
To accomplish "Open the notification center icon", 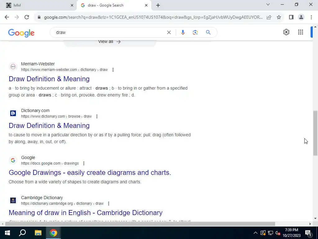I will [308, 233].
